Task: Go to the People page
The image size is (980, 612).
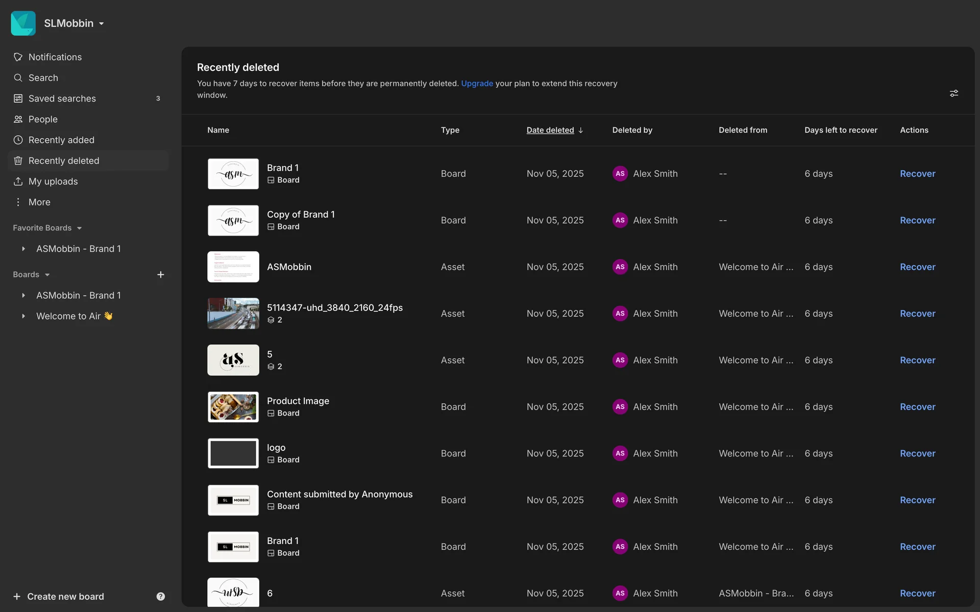Action: tap(43, 119)
